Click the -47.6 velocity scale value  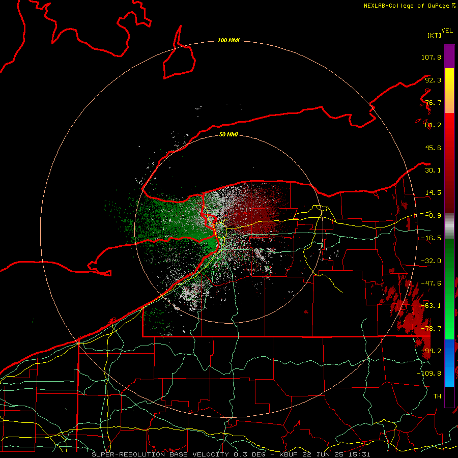pos(431,283)
